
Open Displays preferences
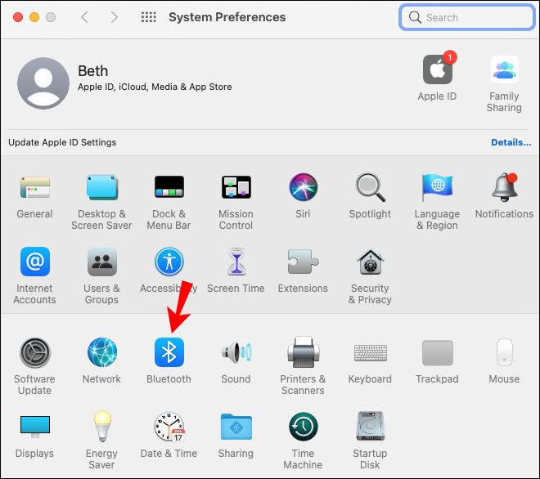click(35, 427)
